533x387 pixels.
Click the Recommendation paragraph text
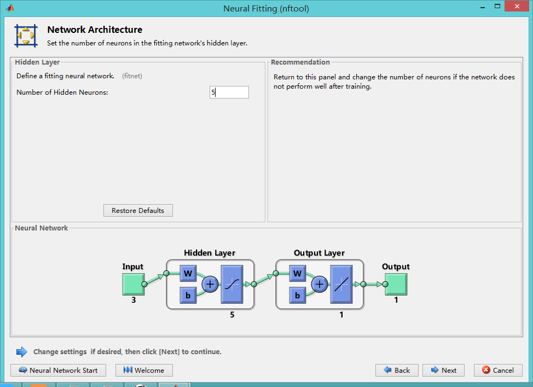pyautogui.click(x=394, y=82)
